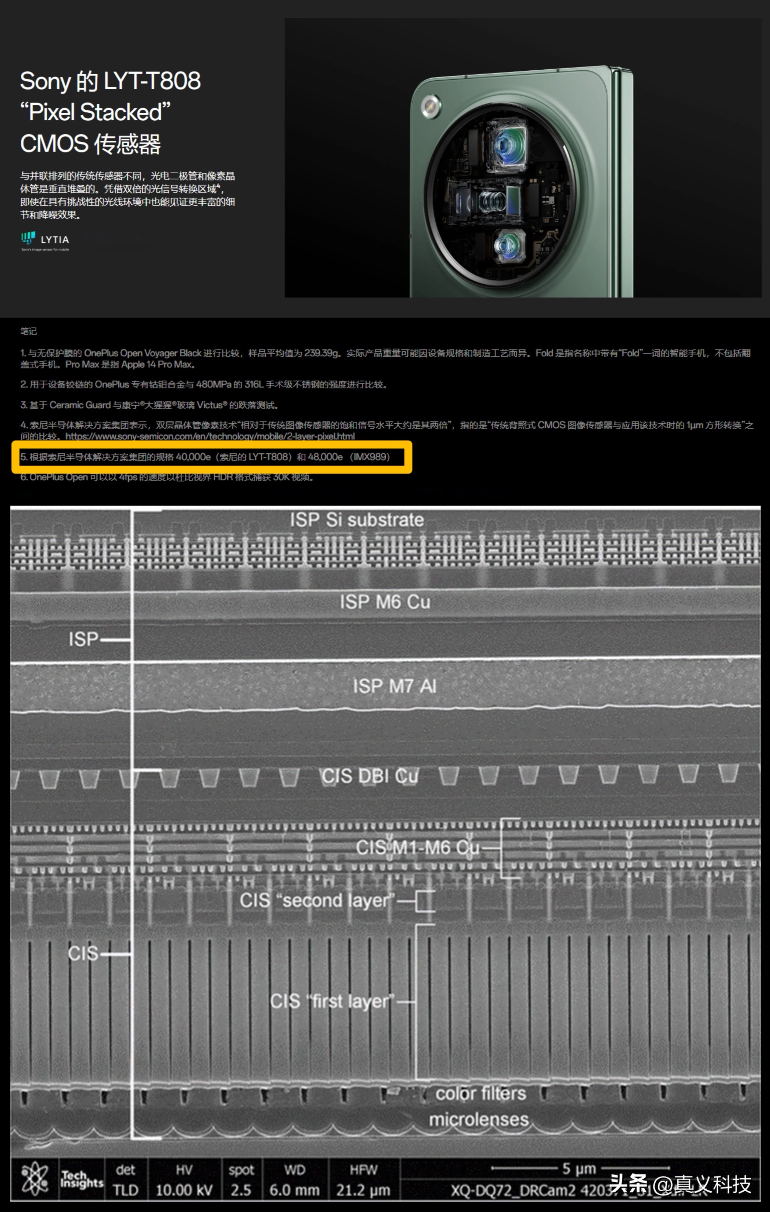Click the paragraph describing stacked photodiodes
Image resolution: width=770 pixels, height=1212 pixels.
[x=127, y=195]
